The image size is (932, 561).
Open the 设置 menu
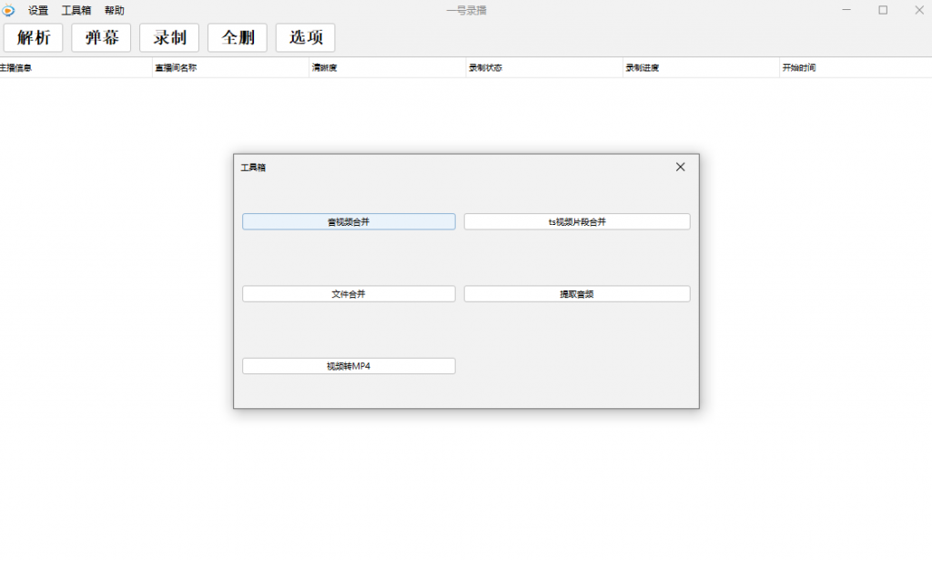[38, 11]
